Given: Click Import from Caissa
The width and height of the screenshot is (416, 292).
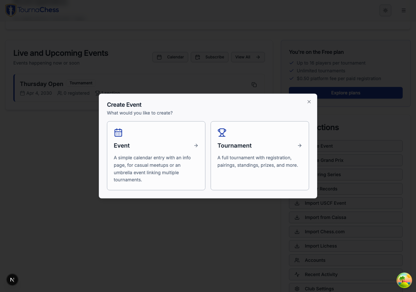Looking at the screenshot, I should pyautogui.click(x=346, y=217).
